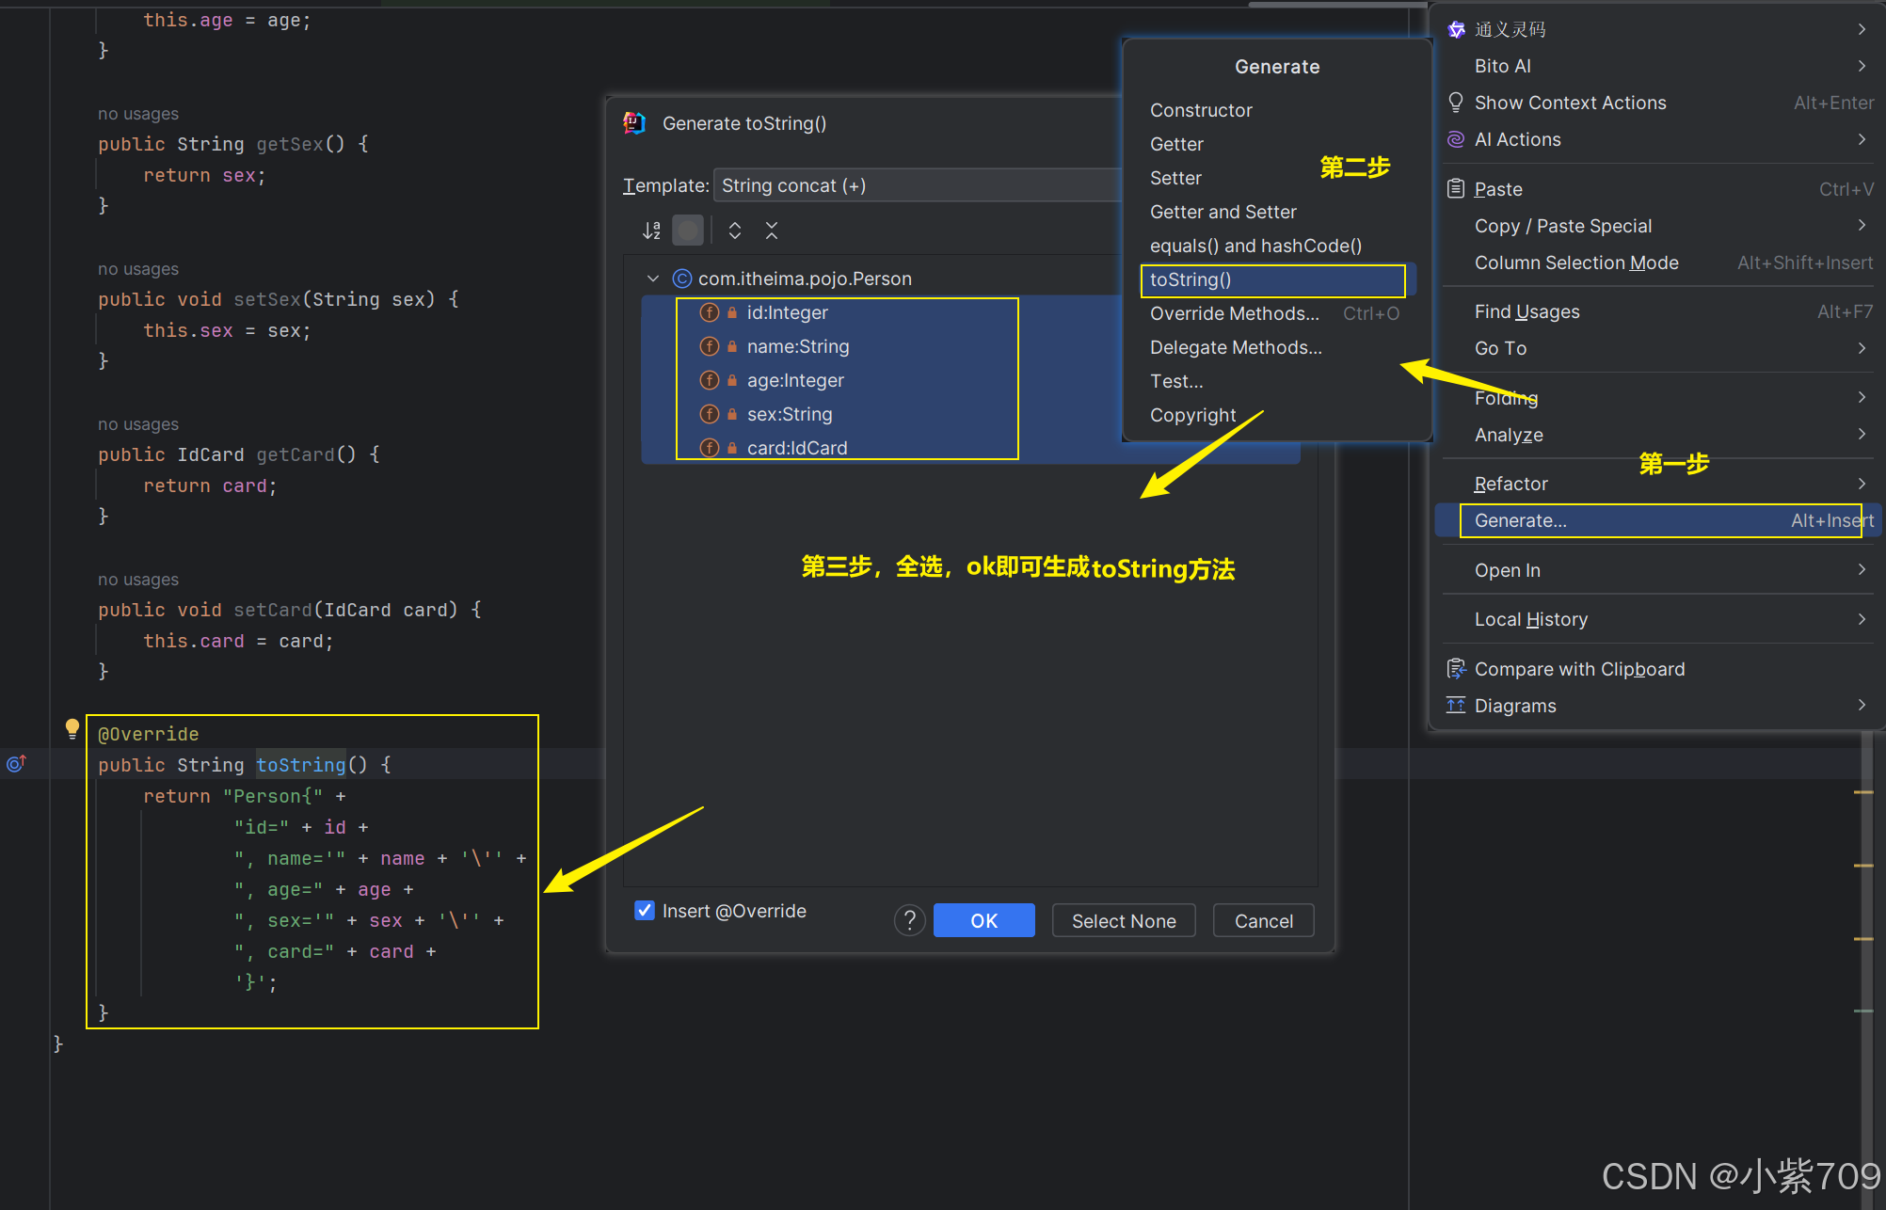Click the override gutter icon beside toString
Viewport: 1886px width, 1210px height.
tap(16, 763)
